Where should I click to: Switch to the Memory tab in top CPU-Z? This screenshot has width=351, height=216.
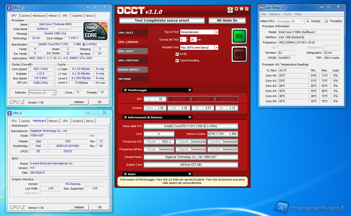[53, 16]
